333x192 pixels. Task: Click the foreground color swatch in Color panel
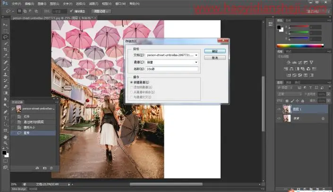click(x=279, y=27)
